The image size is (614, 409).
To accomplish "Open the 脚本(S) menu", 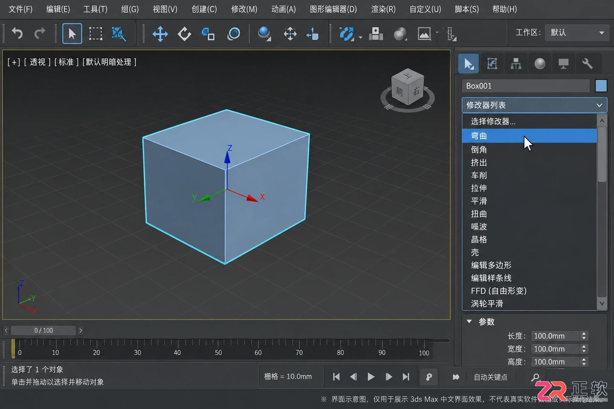I will 467,9.
